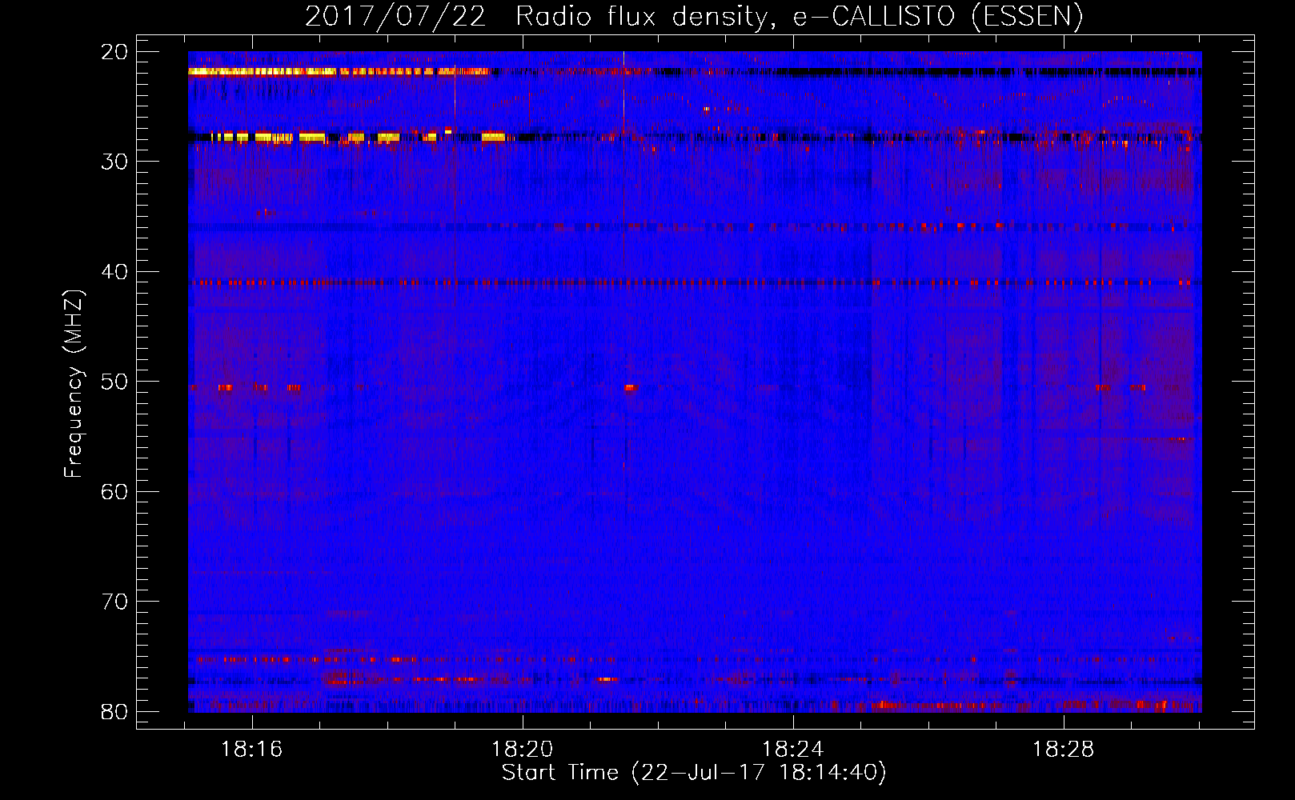Click the "Start Time (22-Jul-17 18:14:40)" label

694,773
